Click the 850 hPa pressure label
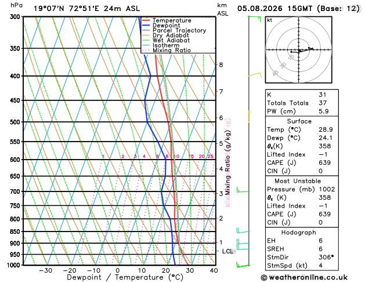Image resolution: width=365 pixels, height=282 pixels. coord(16,232)
